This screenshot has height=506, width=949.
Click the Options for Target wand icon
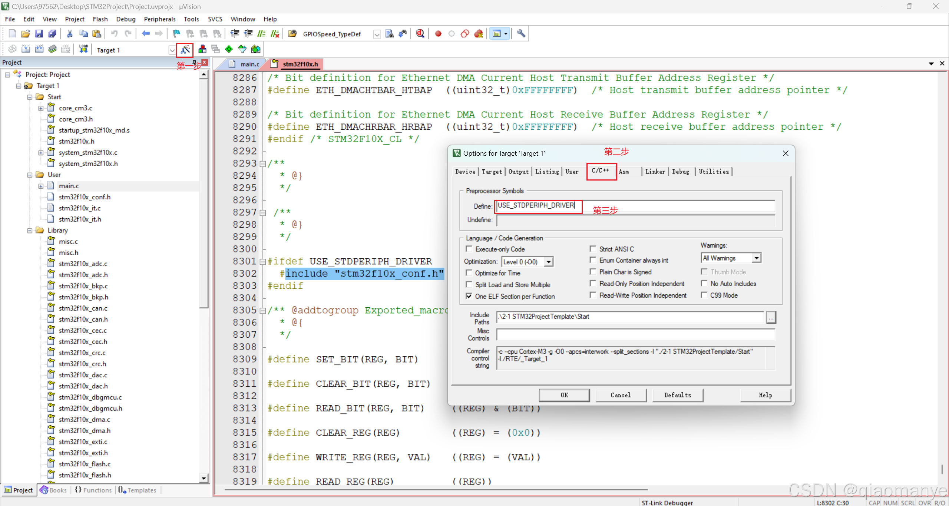point(185,49)
